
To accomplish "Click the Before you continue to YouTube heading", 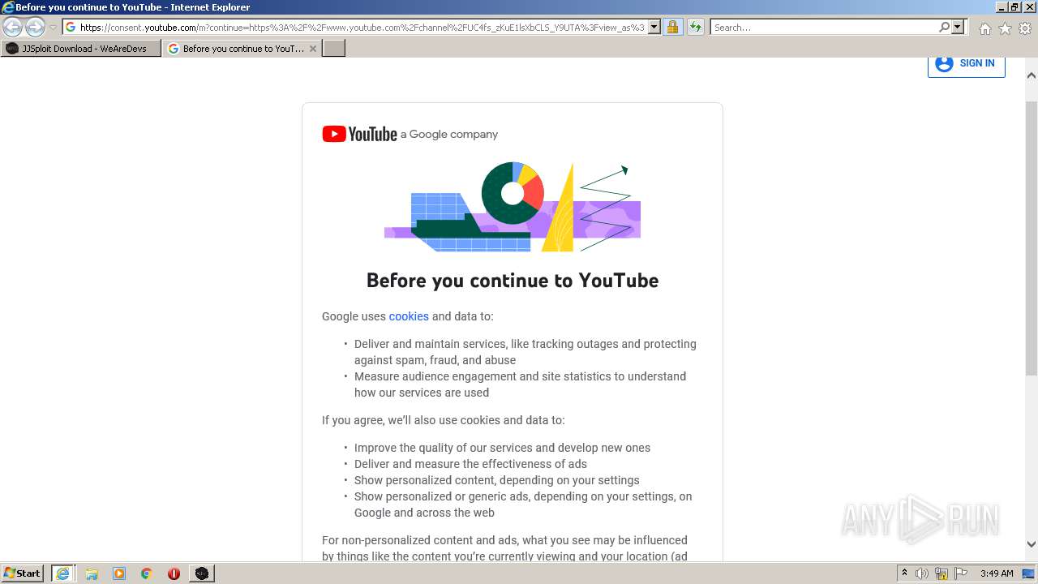I will click(513, 281).
